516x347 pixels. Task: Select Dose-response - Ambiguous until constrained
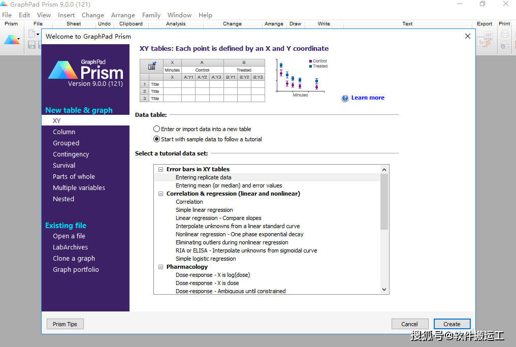click(231, 291)
